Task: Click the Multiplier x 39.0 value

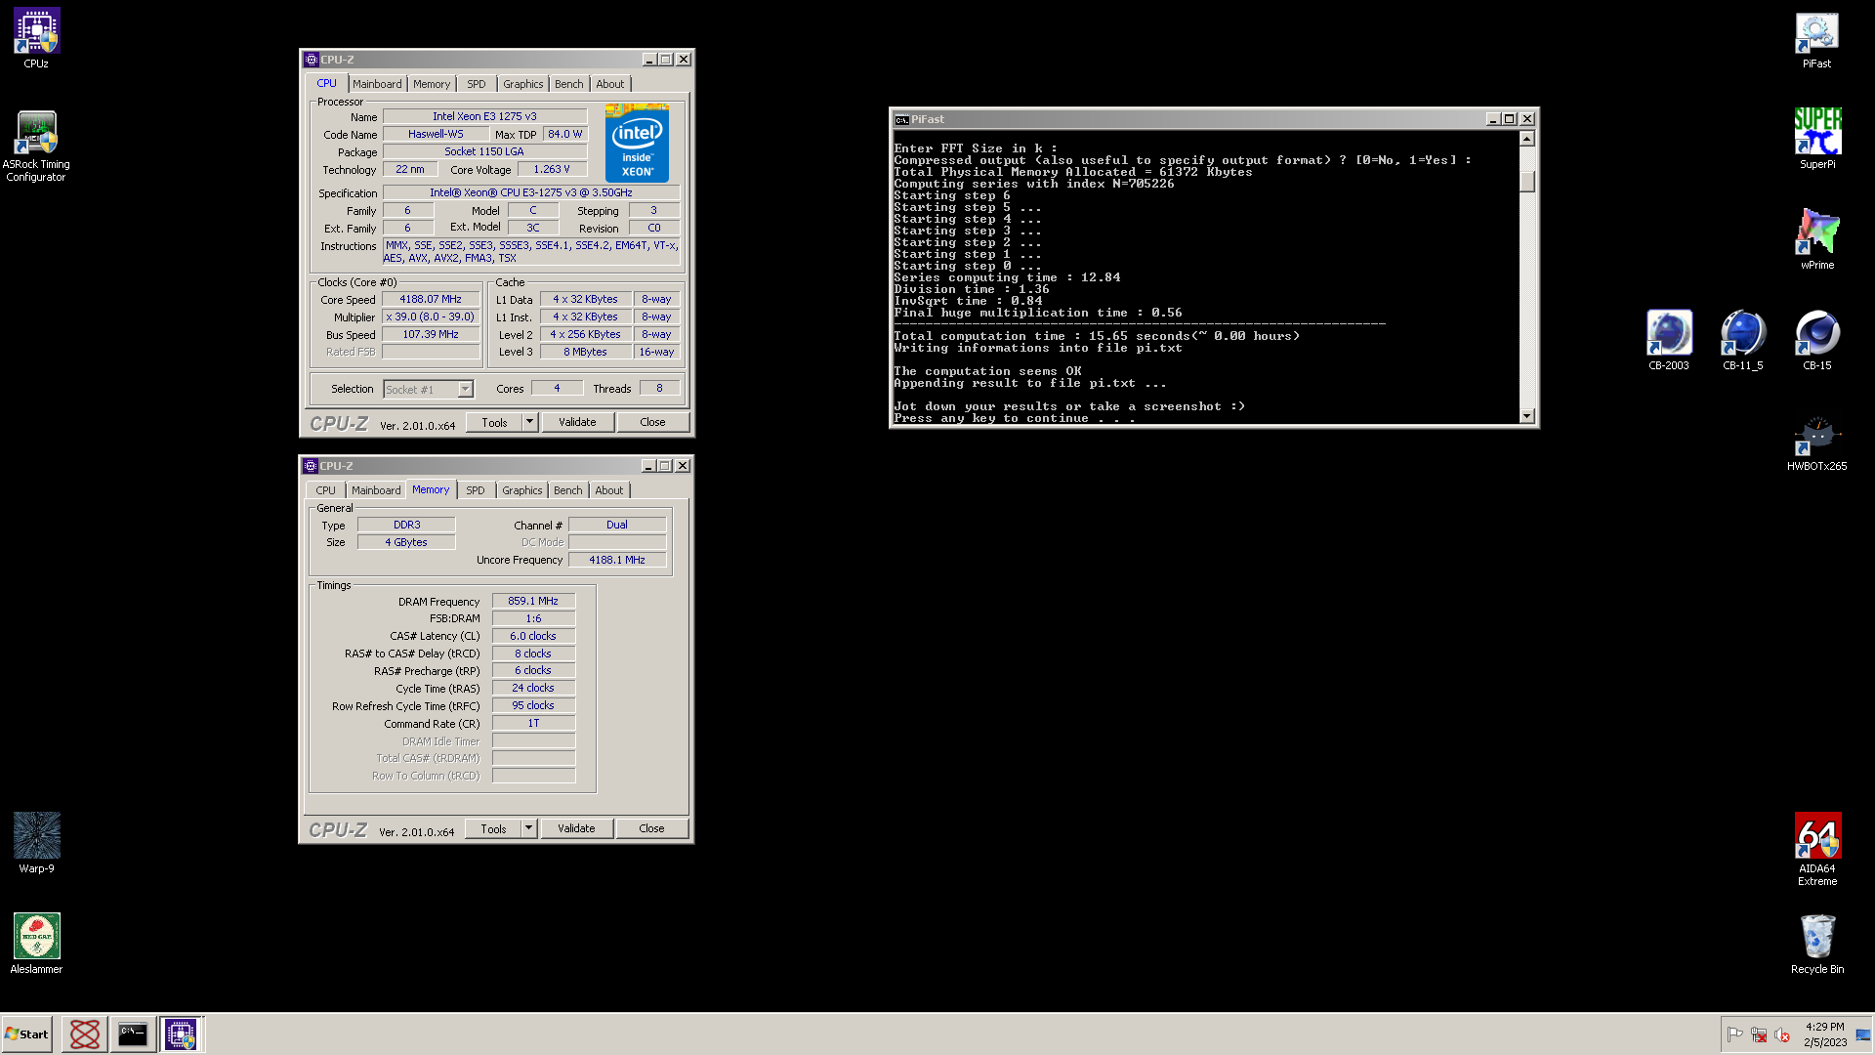Action: pyautogui.click(x=431, y=317)
